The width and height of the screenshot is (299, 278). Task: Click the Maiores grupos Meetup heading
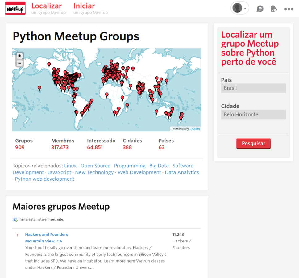click(x=61, y=207)
